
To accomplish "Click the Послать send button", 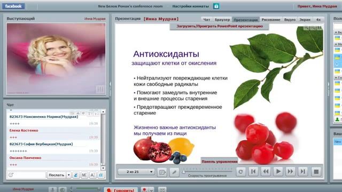I will point(56,175).
